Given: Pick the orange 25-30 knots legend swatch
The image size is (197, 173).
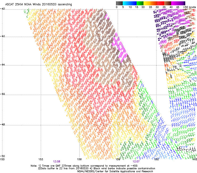Looking at the screenshot, I should pos(154,3).
